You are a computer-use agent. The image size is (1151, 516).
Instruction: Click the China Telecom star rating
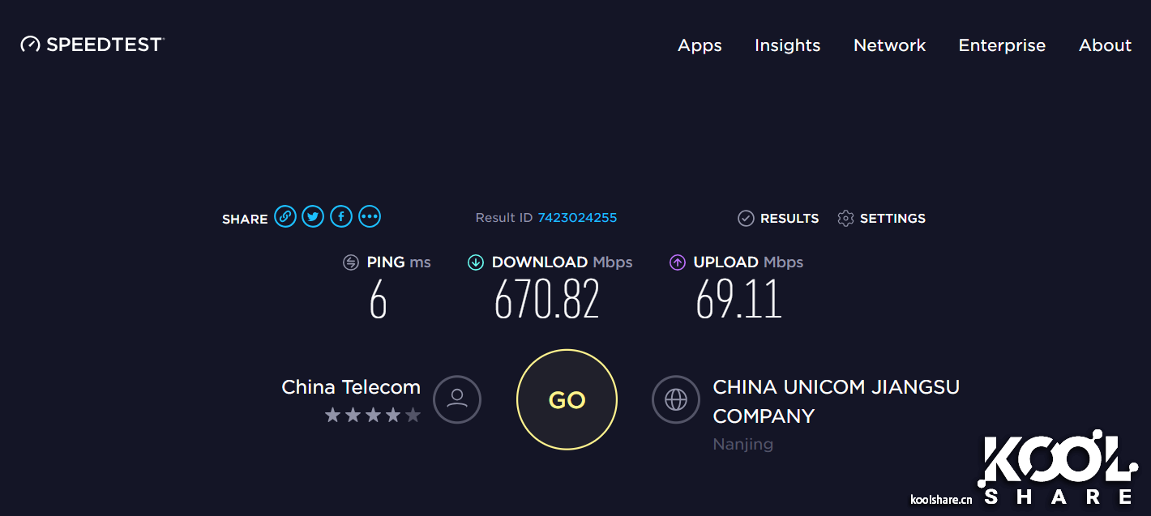pos(373,416)
